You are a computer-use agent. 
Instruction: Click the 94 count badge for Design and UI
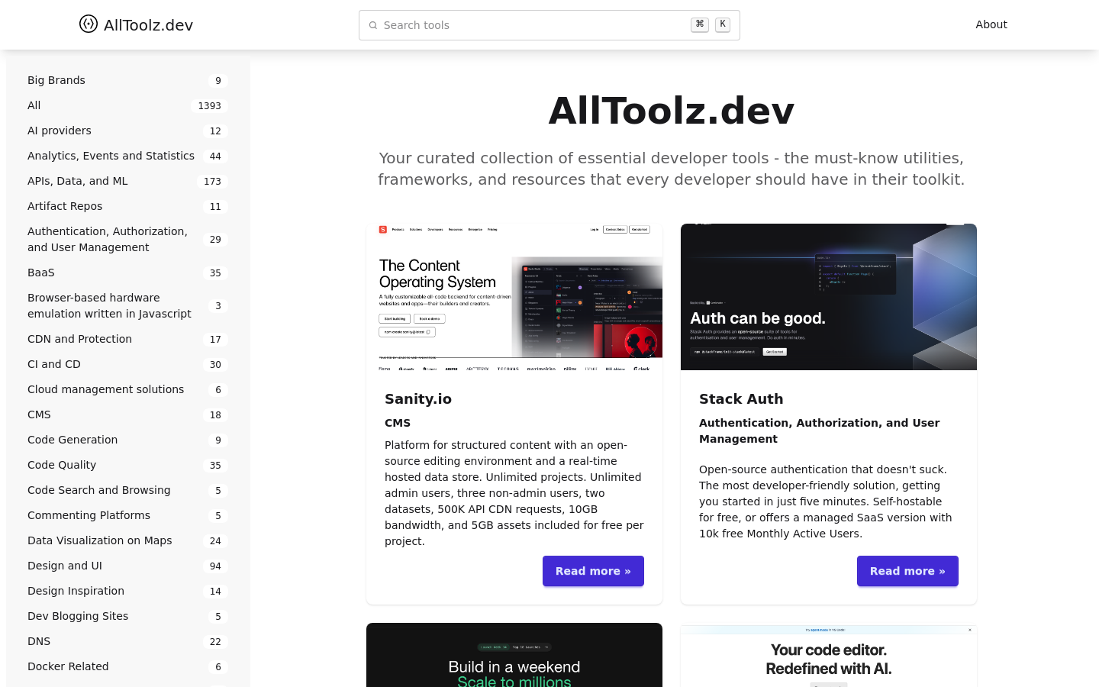tap(215, 566)
